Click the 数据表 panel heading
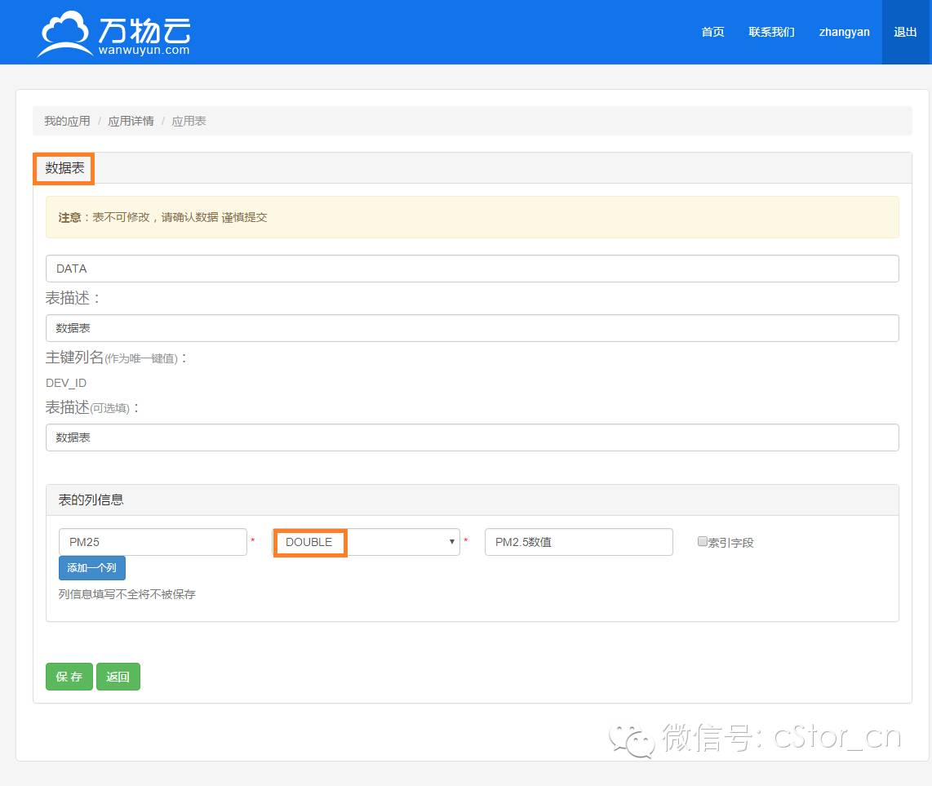The height and width of the screenshot is (786, 932). (64, 168)
